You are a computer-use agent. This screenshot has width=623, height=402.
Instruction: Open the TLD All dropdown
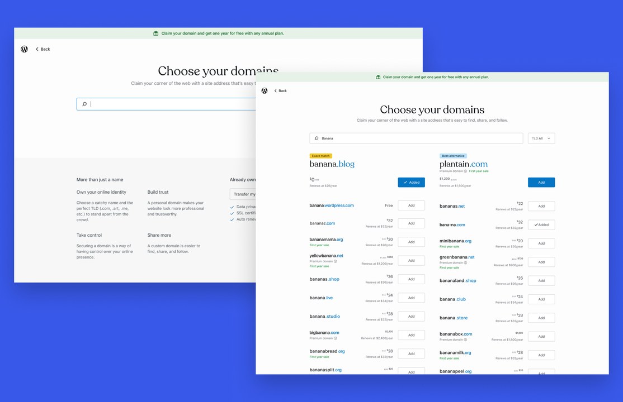541,138
